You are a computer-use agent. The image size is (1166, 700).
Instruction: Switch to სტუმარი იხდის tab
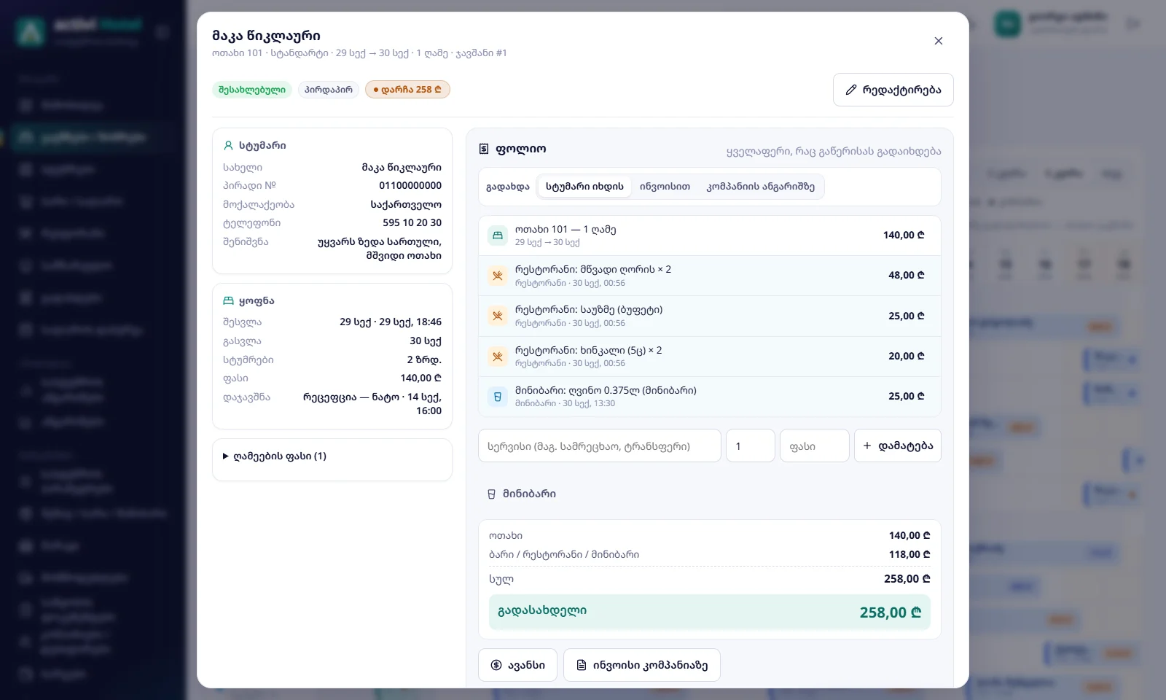[584, 187]
